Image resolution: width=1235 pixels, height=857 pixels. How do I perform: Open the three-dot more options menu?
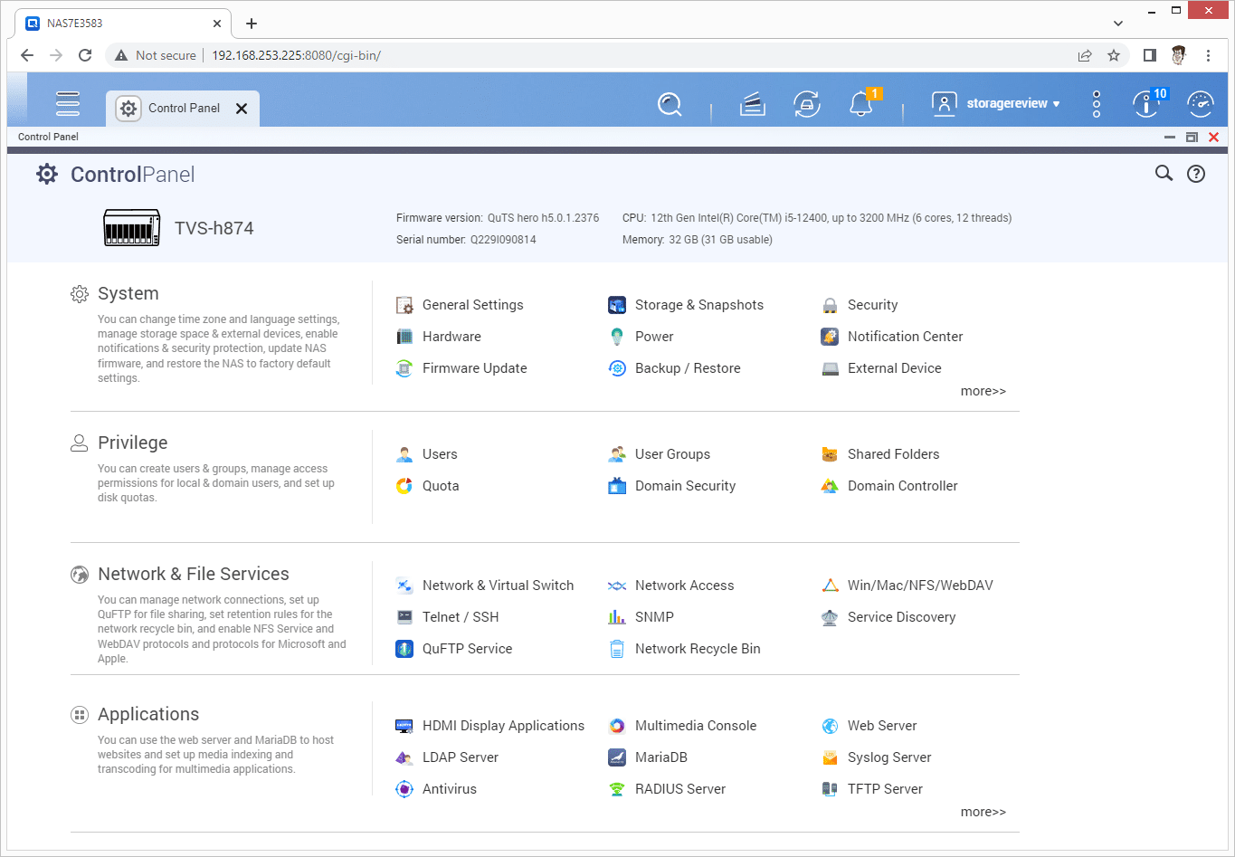1097,104
